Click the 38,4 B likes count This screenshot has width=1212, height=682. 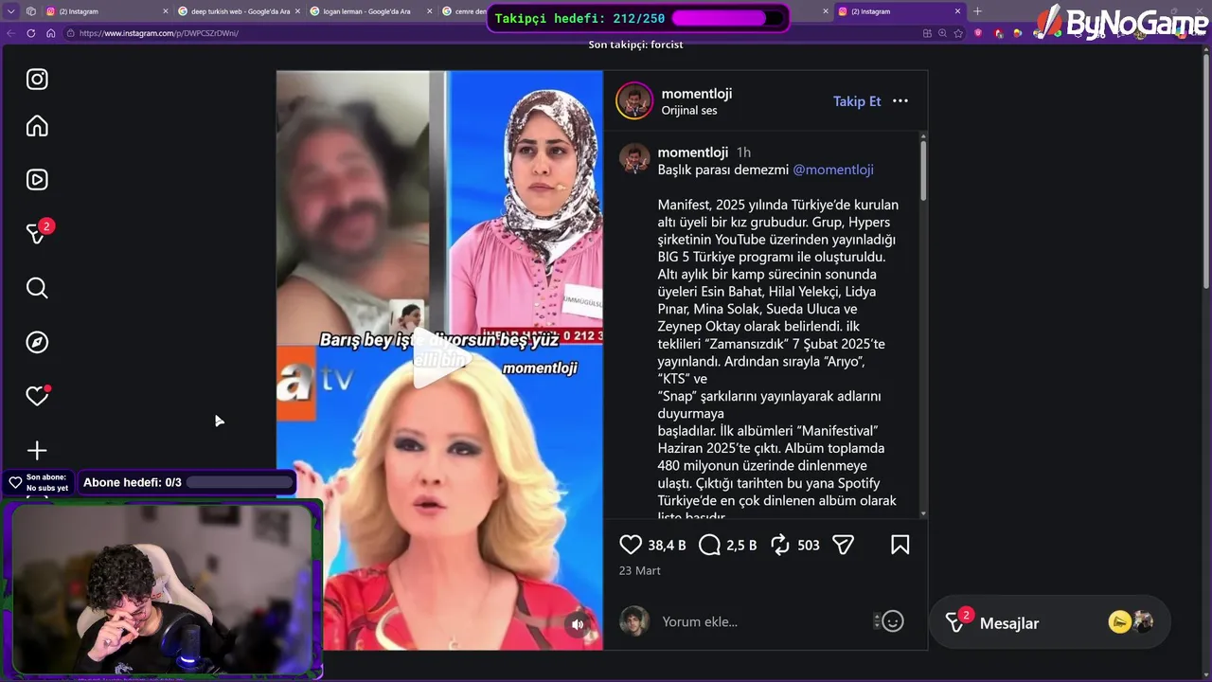pos(667,546)
